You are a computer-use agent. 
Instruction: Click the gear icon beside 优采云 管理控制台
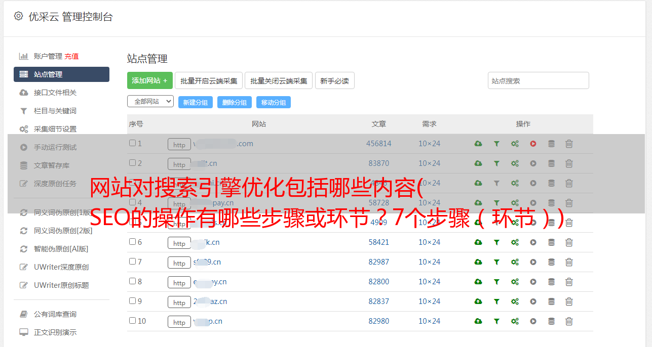click(x=18, y=16)
